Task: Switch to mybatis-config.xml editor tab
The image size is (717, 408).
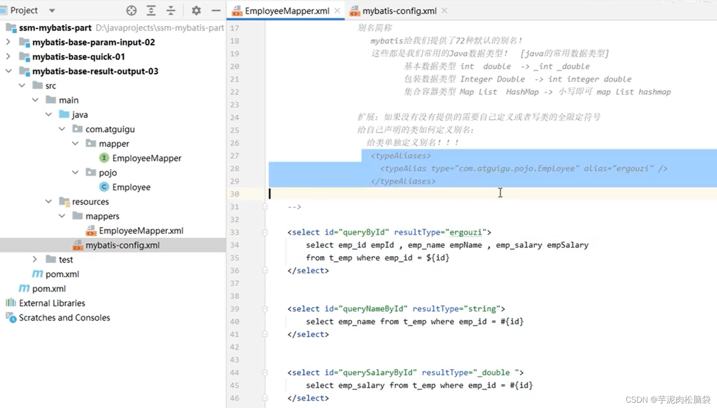Action: pos(399,11)
